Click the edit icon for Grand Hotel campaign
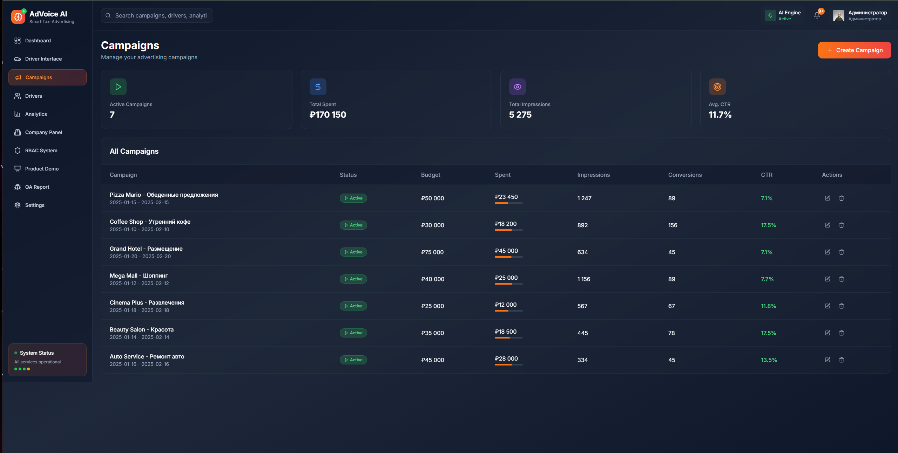 827,252
